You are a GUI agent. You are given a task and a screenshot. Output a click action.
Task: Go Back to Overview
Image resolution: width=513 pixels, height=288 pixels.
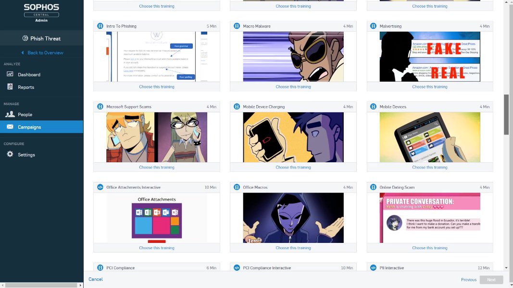[45, 53]
